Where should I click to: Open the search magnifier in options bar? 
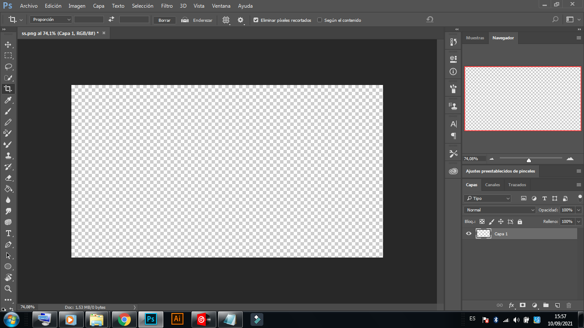click(555, 19)
